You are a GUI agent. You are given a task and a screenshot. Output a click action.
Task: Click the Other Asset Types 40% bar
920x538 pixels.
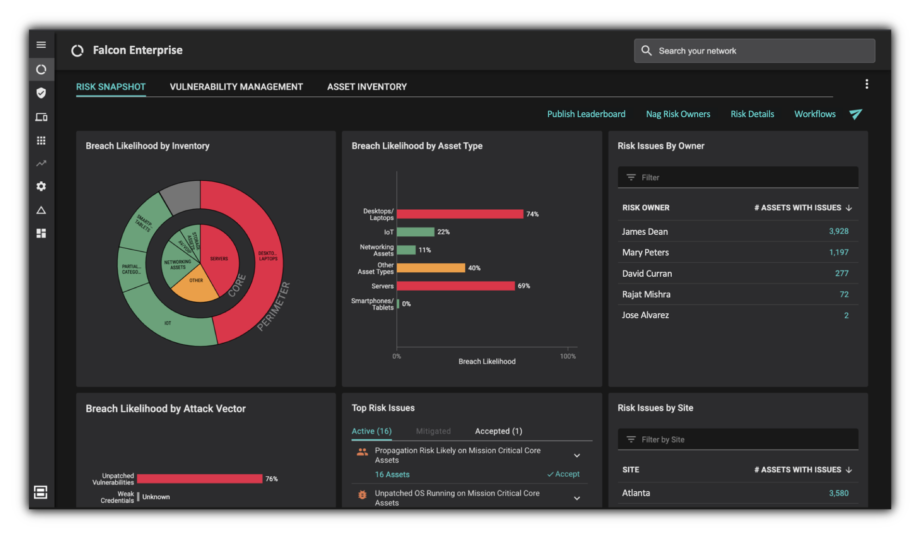(431, 268)
